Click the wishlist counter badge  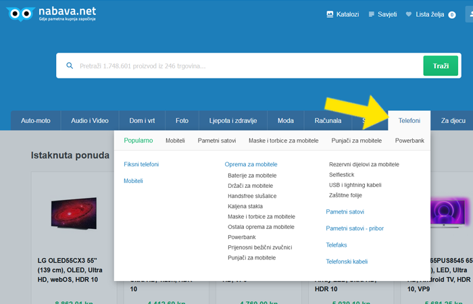[x=452, y=15]
